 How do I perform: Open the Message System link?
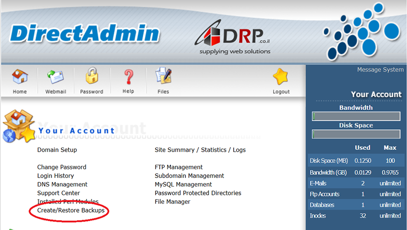point(380,70)
